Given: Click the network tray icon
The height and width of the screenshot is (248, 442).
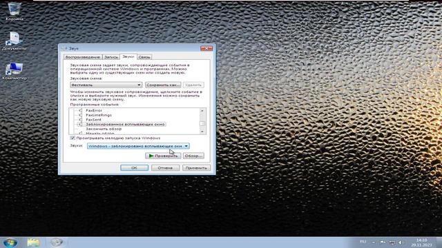Looking at the screenshot, I should click(392, 242).
